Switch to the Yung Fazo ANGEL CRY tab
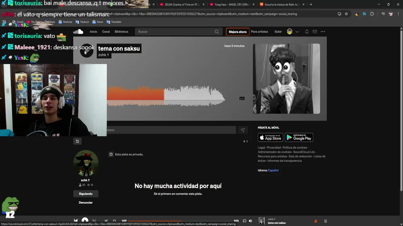The height and width of the screenshot is (226, 403). click(232, 4)
